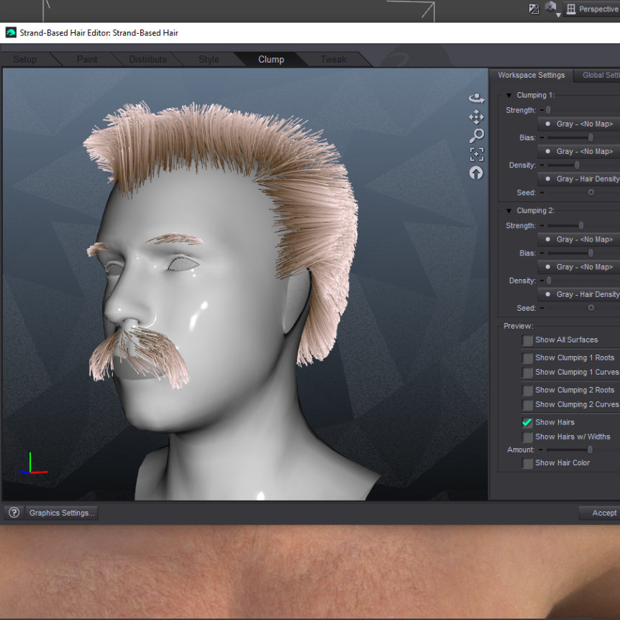Click the help question mark icon
The height and width of the screenshot is (620, 620).
(14, 513)
